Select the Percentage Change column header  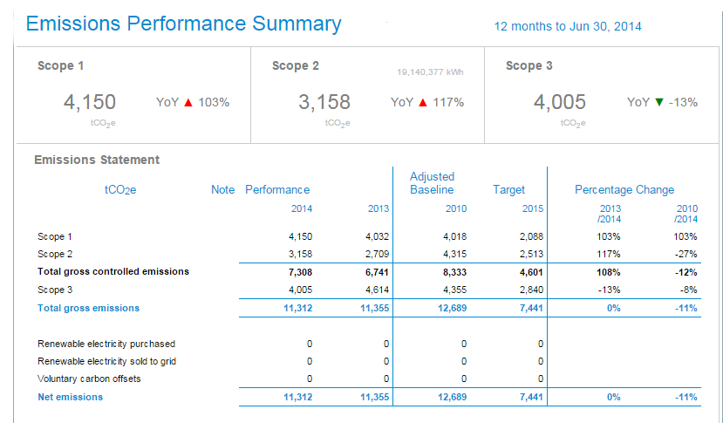click(624, 189)
